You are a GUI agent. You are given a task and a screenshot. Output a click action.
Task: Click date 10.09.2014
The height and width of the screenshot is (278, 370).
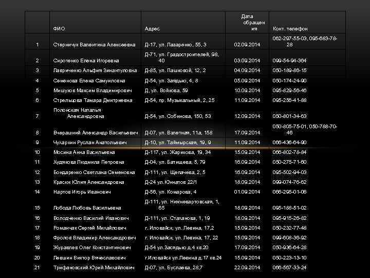pyautogui.click(x=247, y=91)
